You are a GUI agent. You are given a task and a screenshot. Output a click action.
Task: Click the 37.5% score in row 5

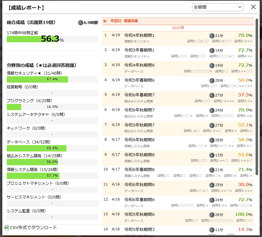[245, 95]
